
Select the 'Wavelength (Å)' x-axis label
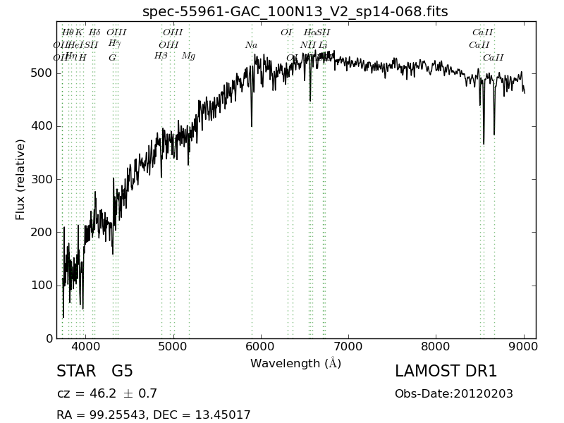[x=295, y=363]
